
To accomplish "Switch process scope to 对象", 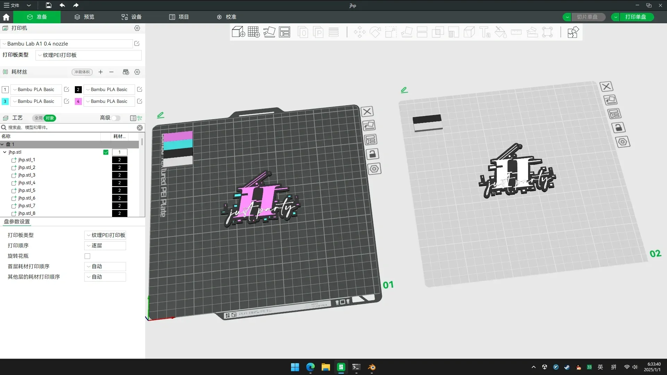I will 50,118.
